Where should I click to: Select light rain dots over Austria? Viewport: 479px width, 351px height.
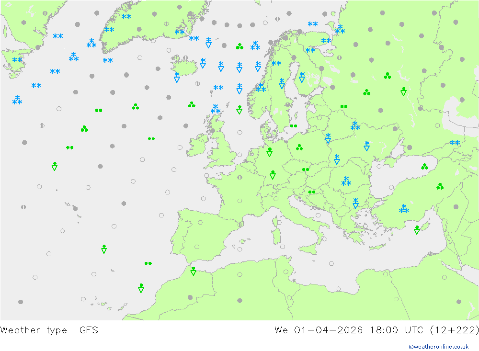(306, 170)
